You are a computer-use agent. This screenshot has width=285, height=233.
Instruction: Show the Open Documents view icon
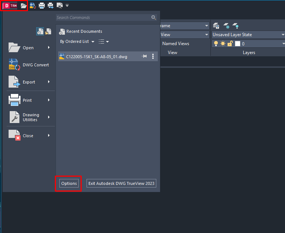(48, 32)
